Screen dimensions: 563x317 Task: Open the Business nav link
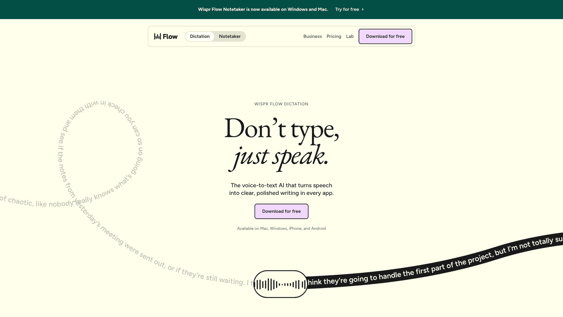point(312,36)
